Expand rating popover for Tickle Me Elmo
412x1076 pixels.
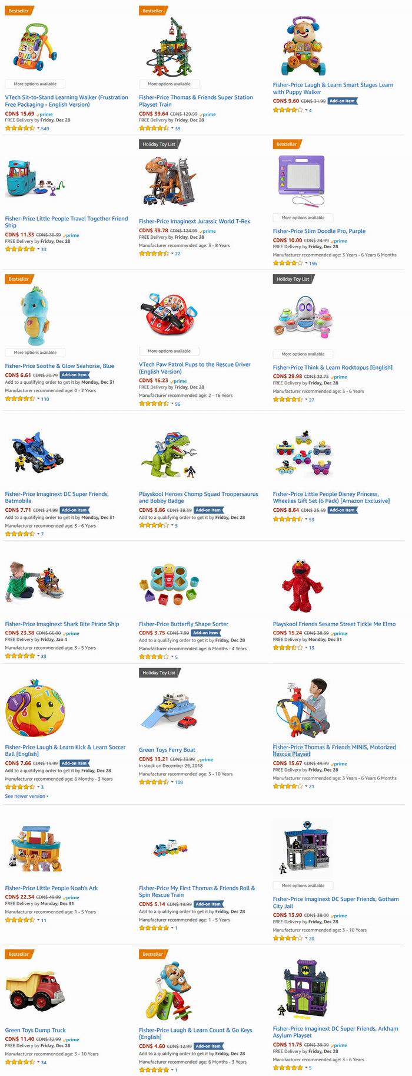306,647
